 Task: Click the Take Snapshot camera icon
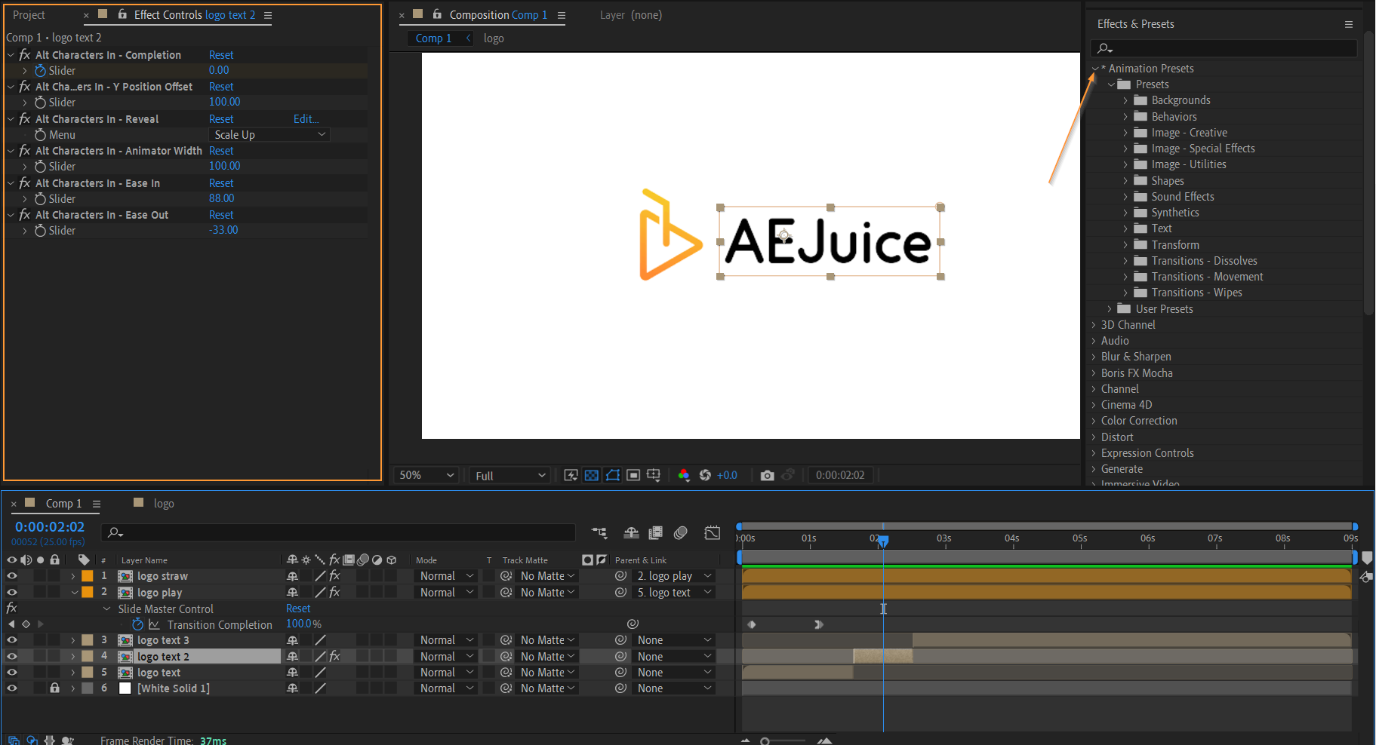point(767,475)
